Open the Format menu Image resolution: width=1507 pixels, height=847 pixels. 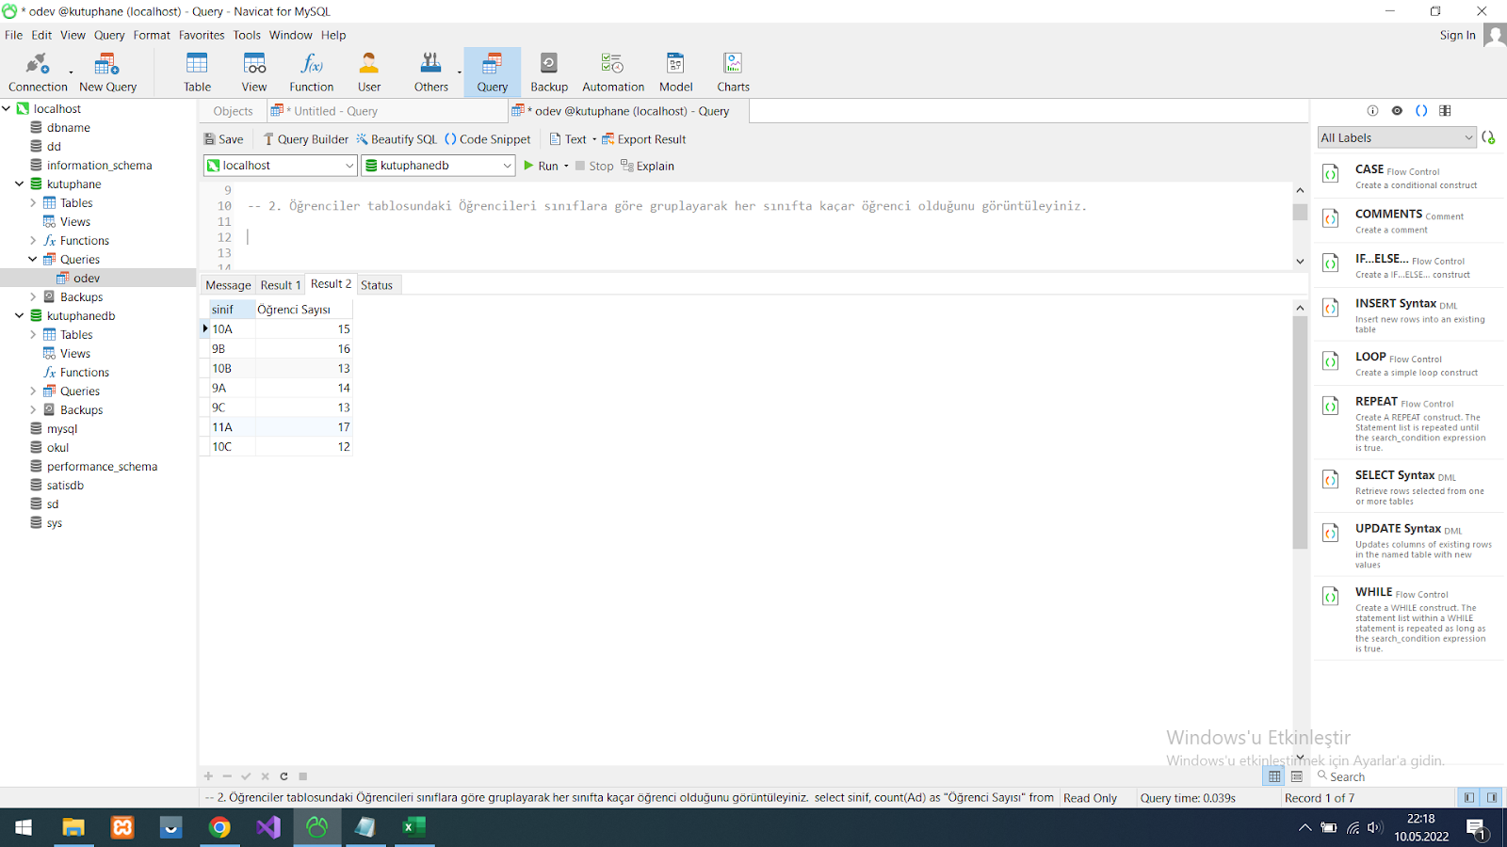tap(152, 35)
